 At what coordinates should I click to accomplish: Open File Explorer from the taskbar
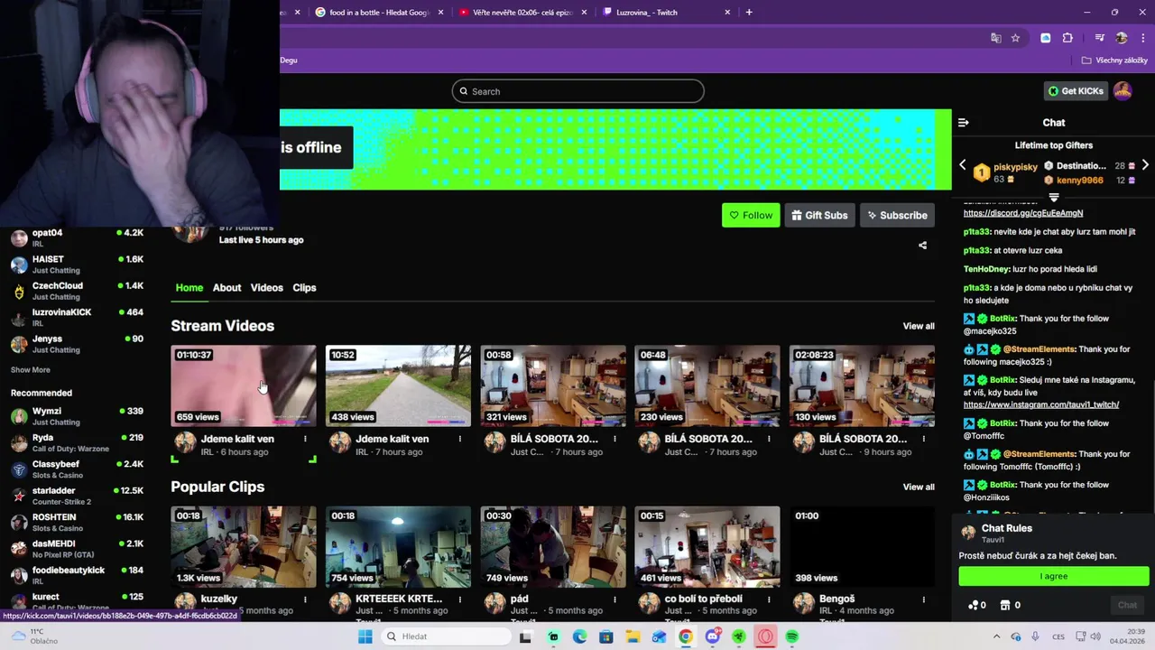(x=633, y=636)
